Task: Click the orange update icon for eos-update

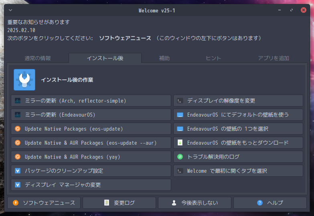Action: click(18, 129)
